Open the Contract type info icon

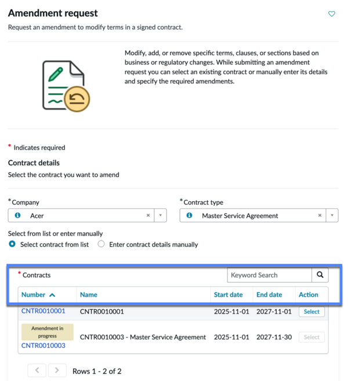(189, 215)
